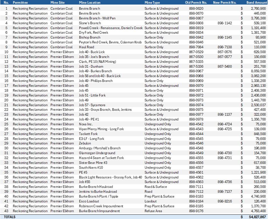
Task: Click Glamorgan Underground location cell
Action: pyautogui.click(x=97, y=153)
